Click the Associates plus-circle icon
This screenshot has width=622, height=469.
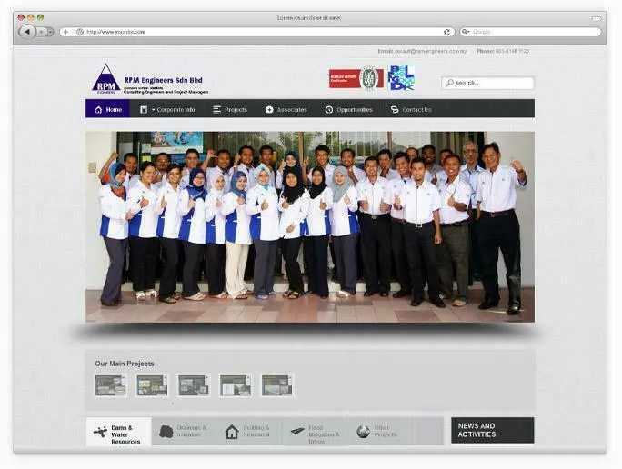pos(269,110)
